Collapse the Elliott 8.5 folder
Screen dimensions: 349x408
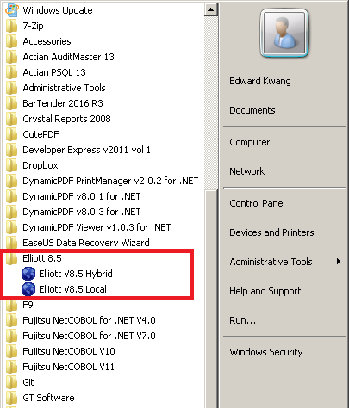(42, 258)
